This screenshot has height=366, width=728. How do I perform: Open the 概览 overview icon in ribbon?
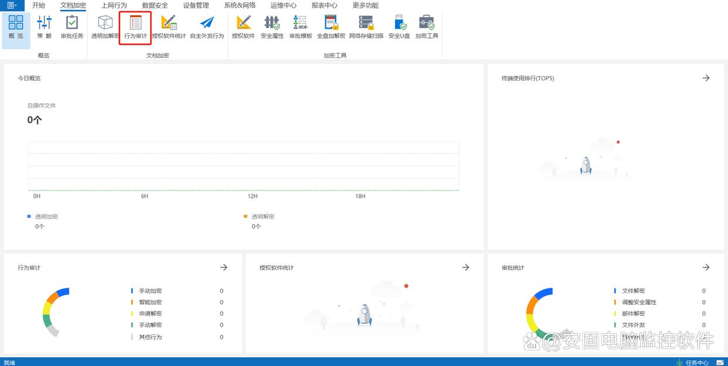pyautogui.click(x=16, y=27)
